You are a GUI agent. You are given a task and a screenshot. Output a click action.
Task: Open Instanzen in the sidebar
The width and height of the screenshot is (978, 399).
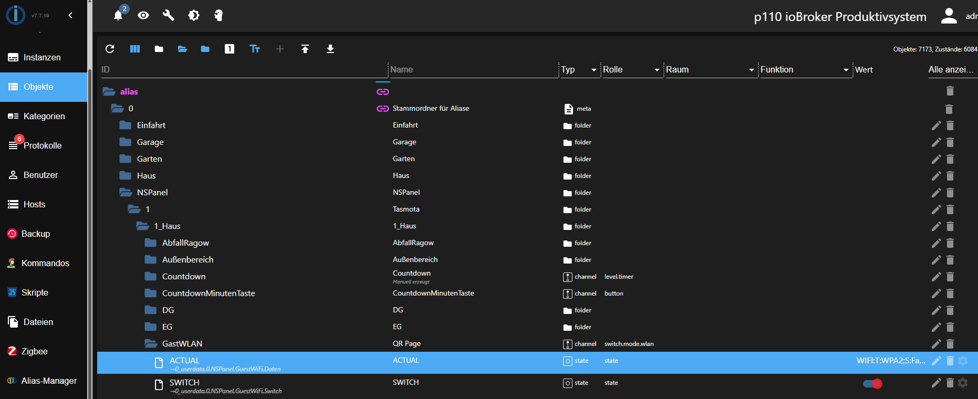coord(42,57)
